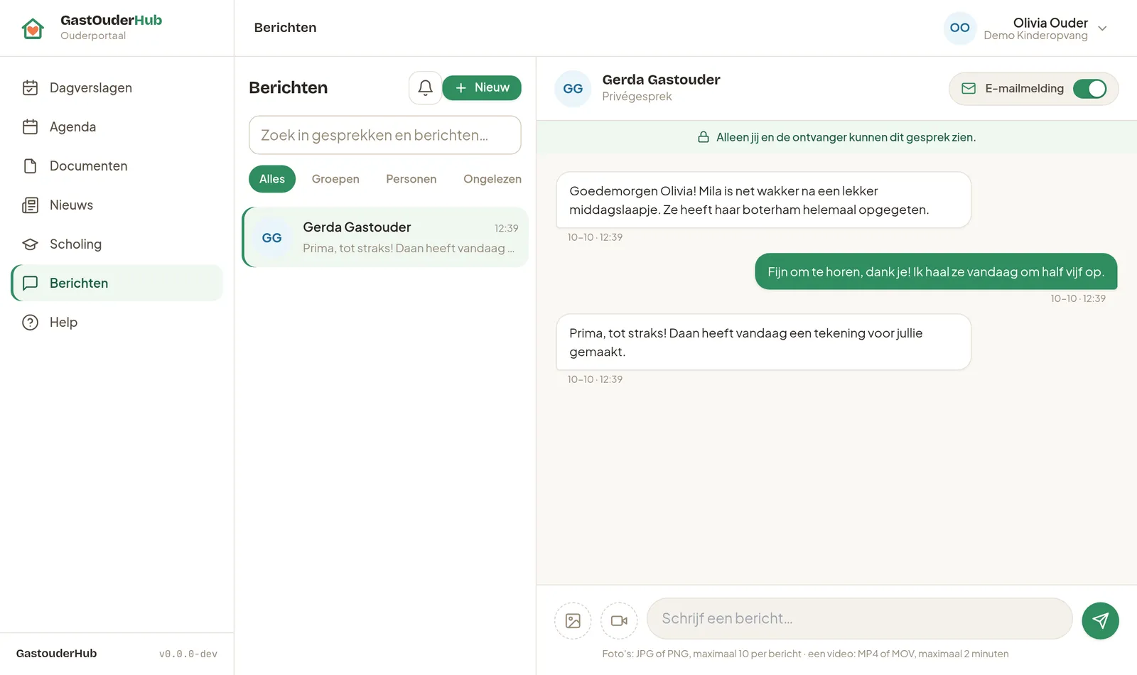Start a new message with Nieuw button

click(x=482, y=87)
